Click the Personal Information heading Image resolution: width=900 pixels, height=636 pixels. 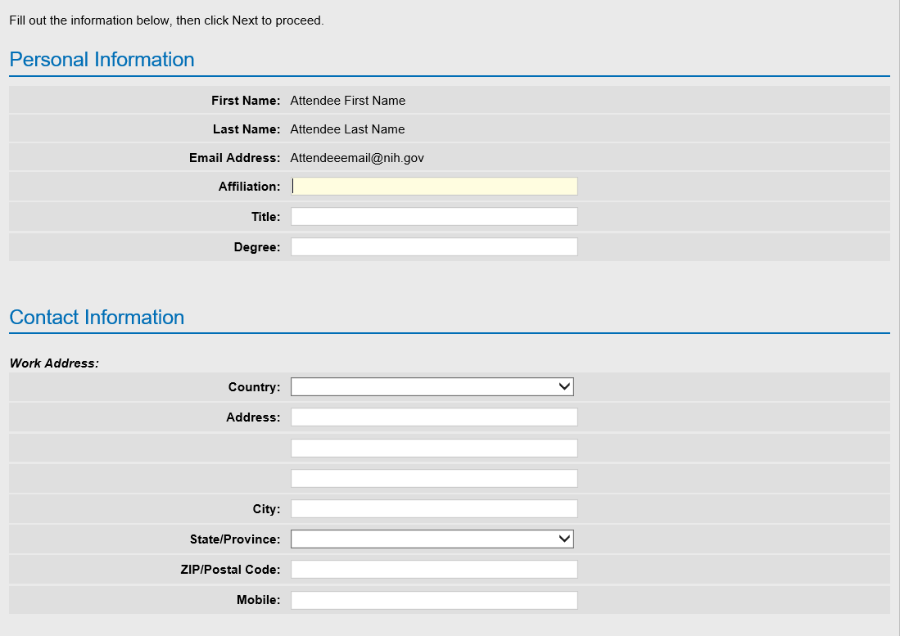tap(102, 60)
